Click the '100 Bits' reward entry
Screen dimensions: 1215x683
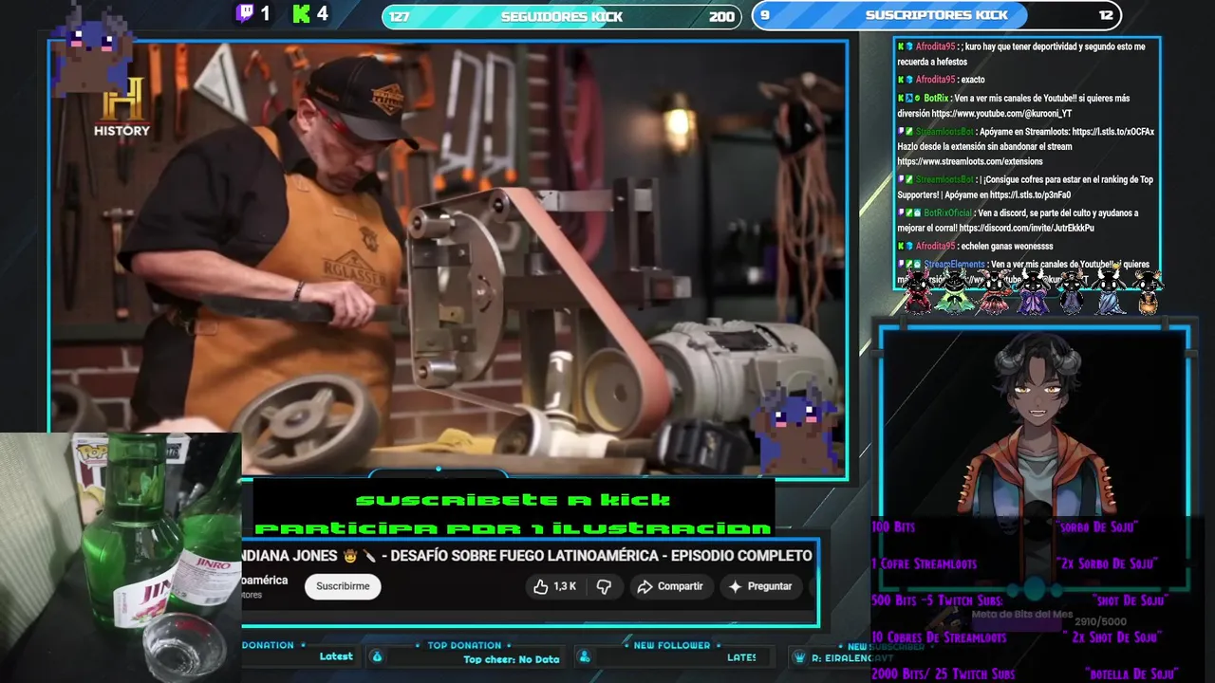[x=893, y=526]
